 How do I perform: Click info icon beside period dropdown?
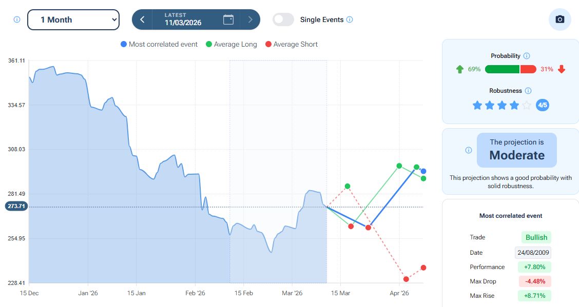click(x=16, y=19)
